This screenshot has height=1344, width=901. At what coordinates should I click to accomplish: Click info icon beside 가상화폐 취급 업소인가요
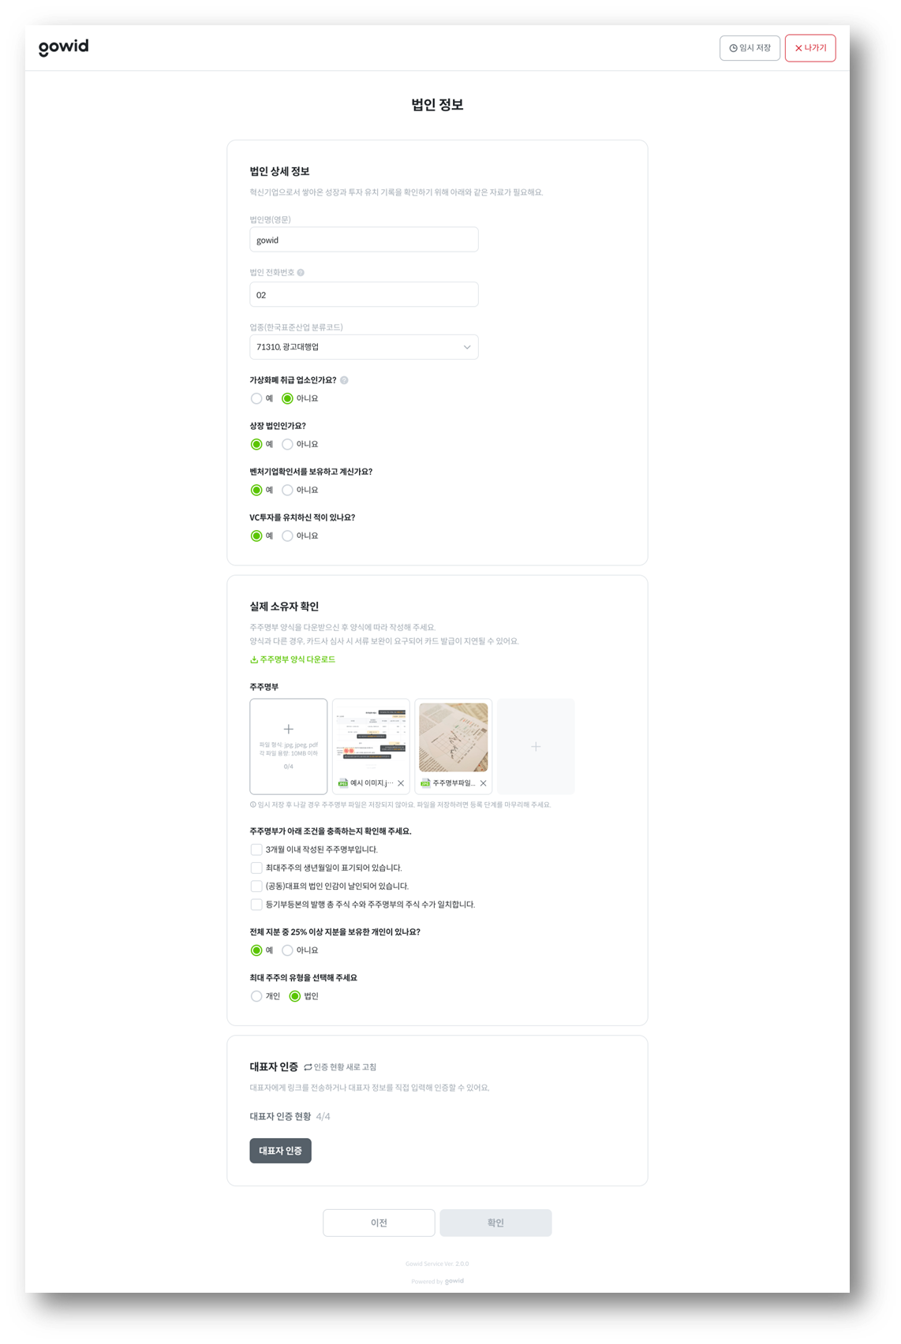coord(344,380)
